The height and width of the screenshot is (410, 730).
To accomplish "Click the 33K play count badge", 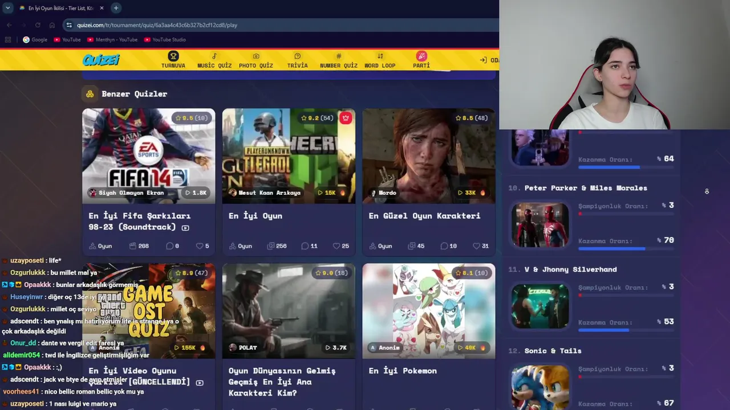I will [472, 192].
